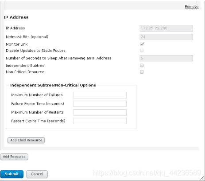The image size is (205, 181).
Task: Click the Maximum Number of Restarts field
Action: (100, 112)
